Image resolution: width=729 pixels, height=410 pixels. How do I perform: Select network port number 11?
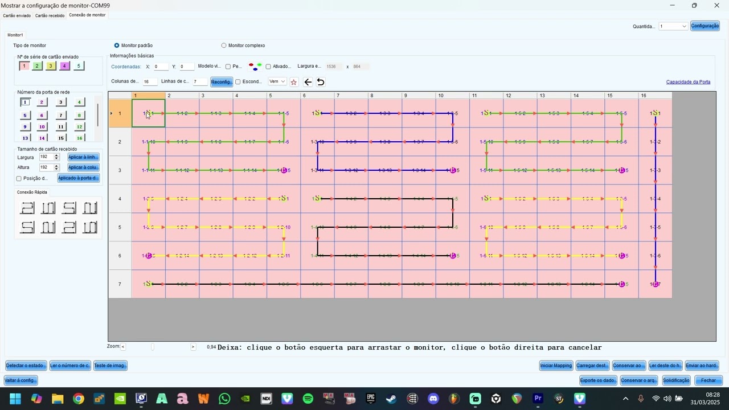61,127
